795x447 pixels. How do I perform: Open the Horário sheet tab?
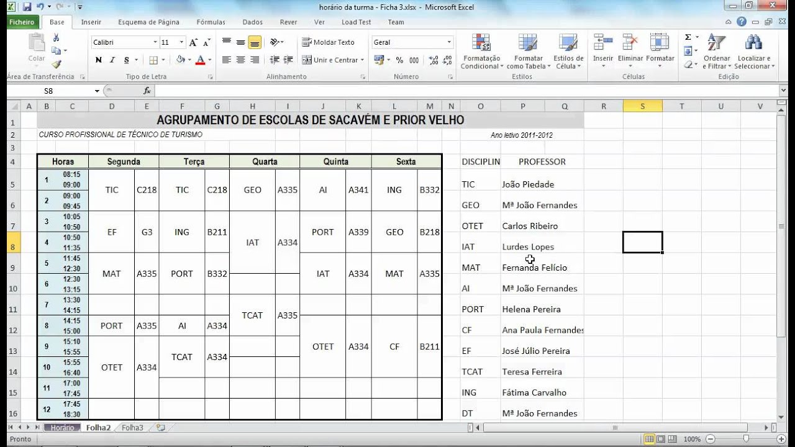click(62, 428)
